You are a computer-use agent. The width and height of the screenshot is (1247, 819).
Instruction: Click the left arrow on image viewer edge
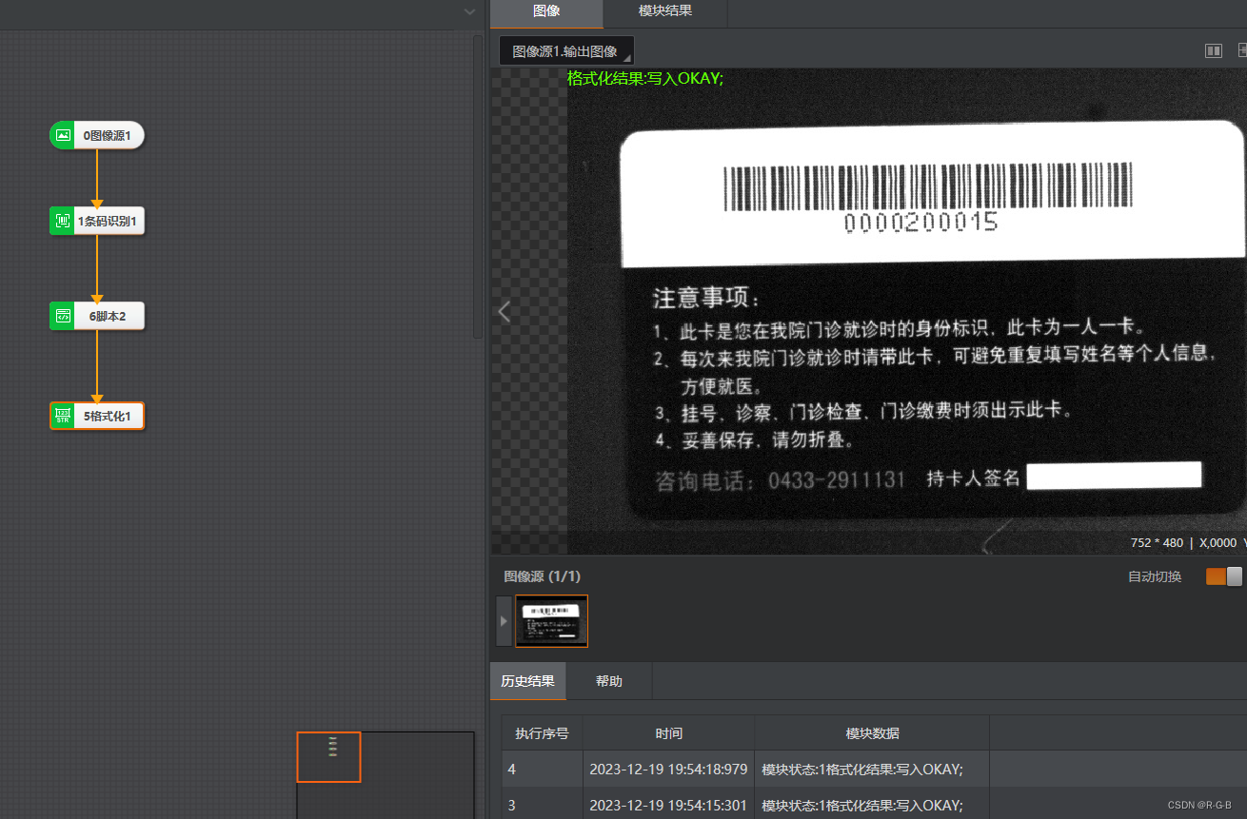505,311
